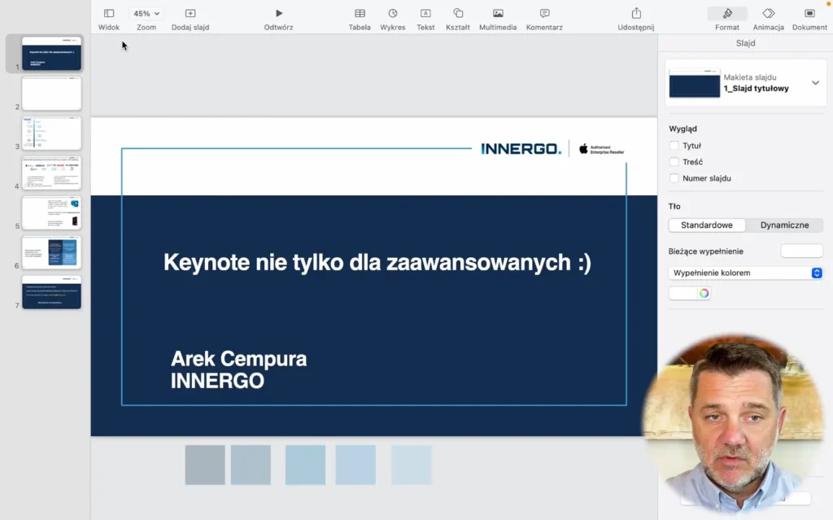Screen dimensions: 833x520
Task: Select slide 4 thumbnail
Action: [51, 173]
